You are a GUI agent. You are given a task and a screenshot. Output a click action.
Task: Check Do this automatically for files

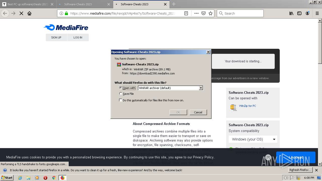pos(120,100)
